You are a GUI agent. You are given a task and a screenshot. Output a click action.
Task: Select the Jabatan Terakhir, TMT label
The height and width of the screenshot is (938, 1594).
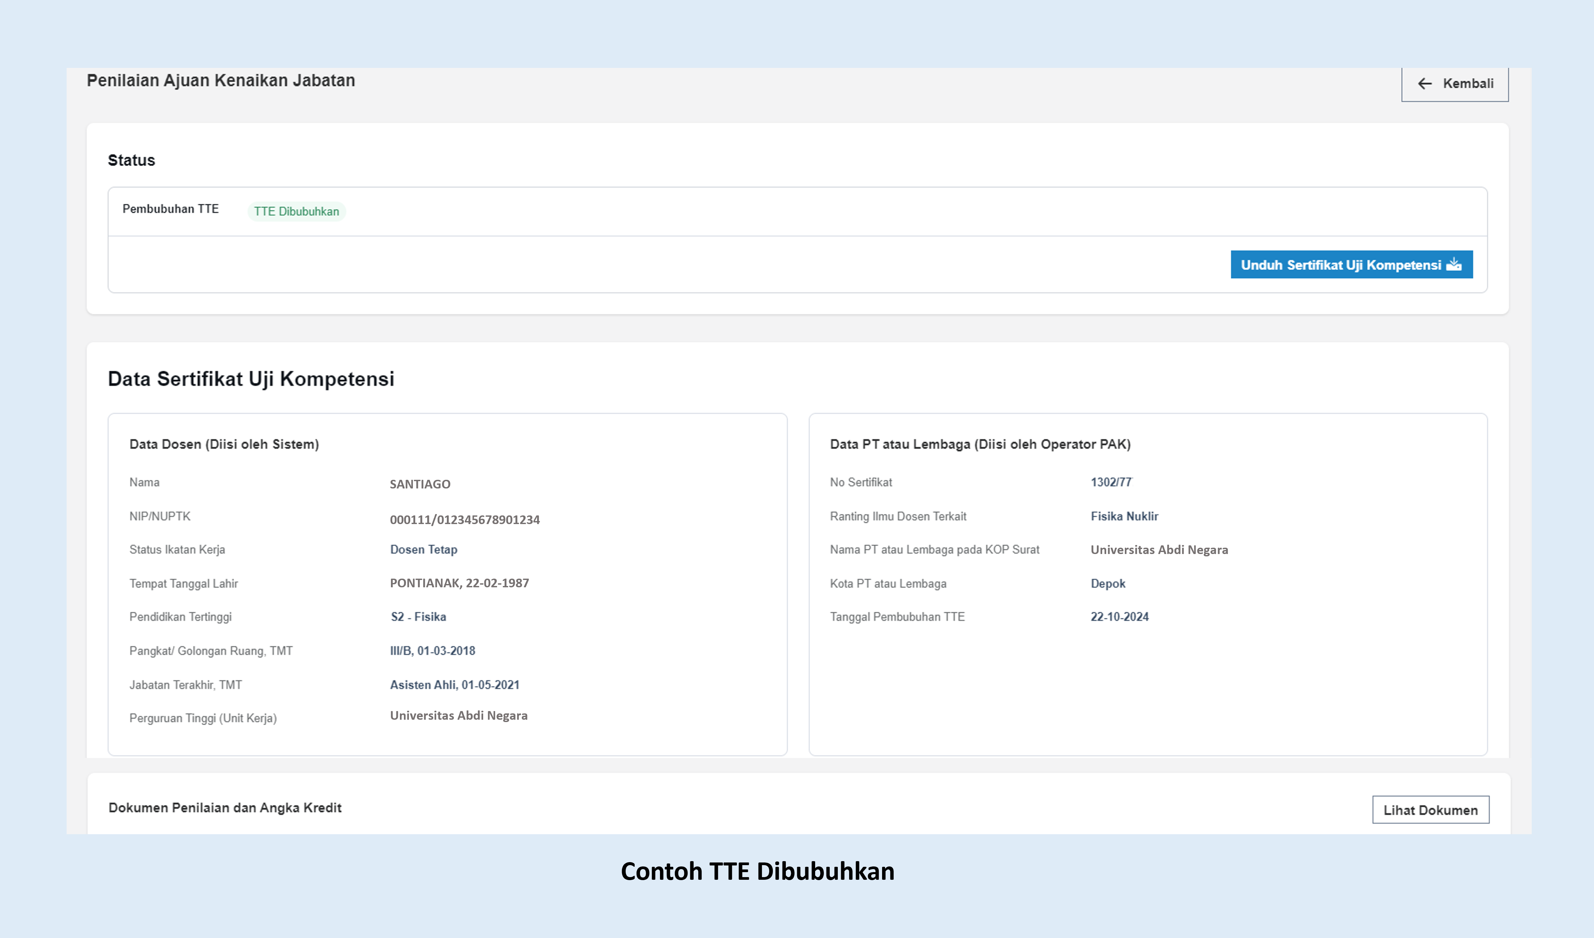tap(186, 684)
